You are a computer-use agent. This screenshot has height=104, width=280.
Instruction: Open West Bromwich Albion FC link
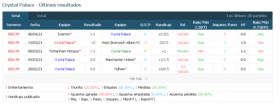(121, 43)
